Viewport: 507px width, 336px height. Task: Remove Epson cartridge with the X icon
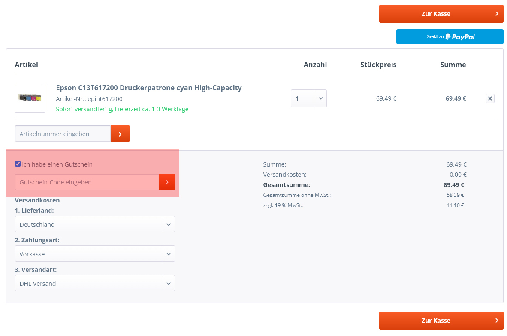click(490, 98)
